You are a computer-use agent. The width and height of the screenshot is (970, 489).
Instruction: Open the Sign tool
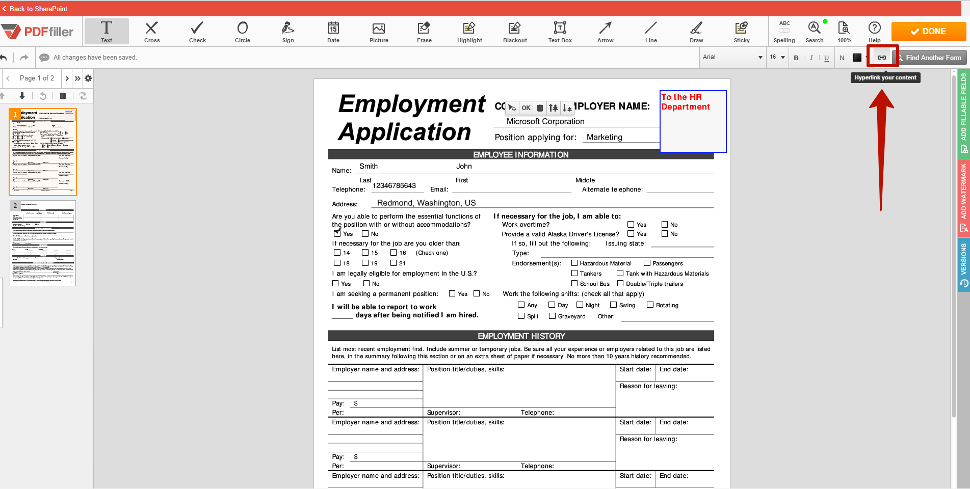pos(288,32)
